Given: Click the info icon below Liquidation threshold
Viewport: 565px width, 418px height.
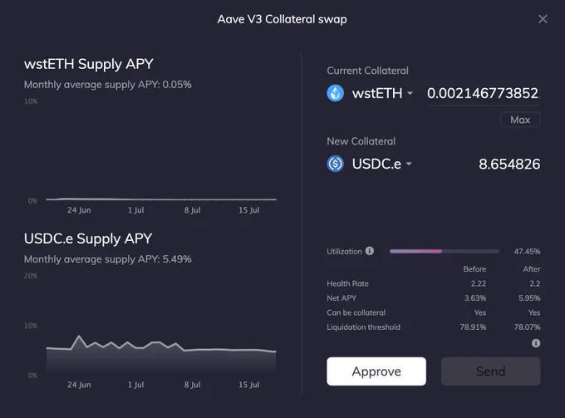Looking at the screenshot, I should (x=536, y=343).
